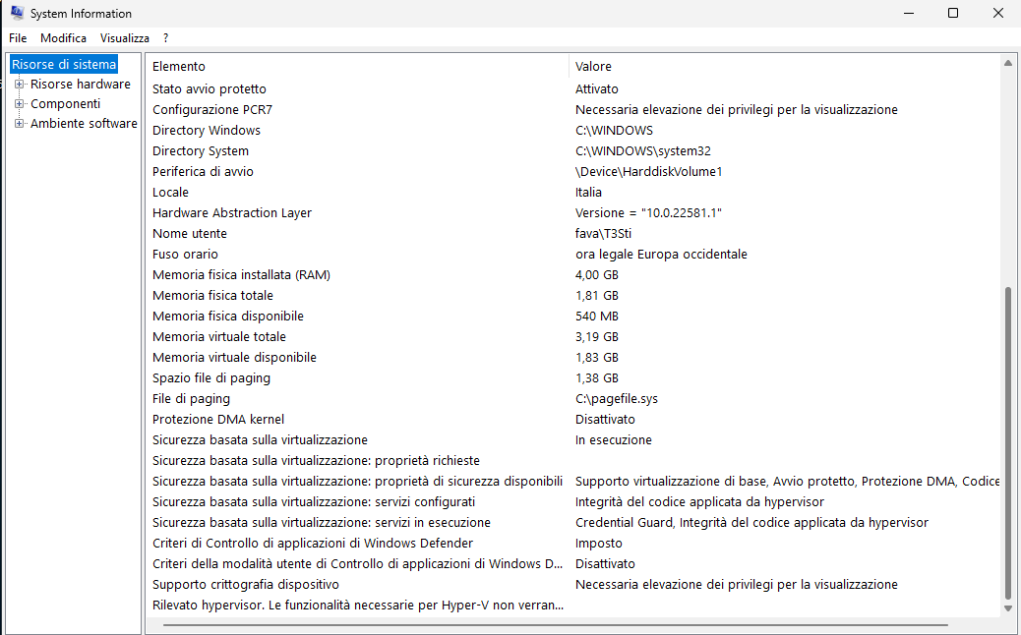Click the 4,00 GB RAM value
Screen dimensions: 1021x635
pos(596,275)
